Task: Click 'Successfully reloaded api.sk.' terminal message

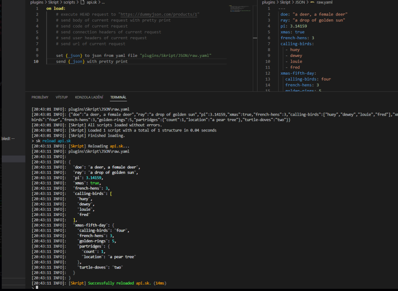Action: click(x=119, y=283)
